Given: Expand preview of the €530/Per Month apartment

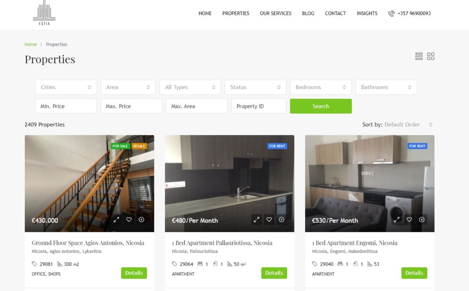Looking at the screenshot, I should coord(397,220).
